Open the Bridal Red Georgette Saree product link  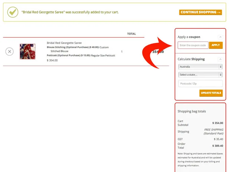[x=64, y=43]
